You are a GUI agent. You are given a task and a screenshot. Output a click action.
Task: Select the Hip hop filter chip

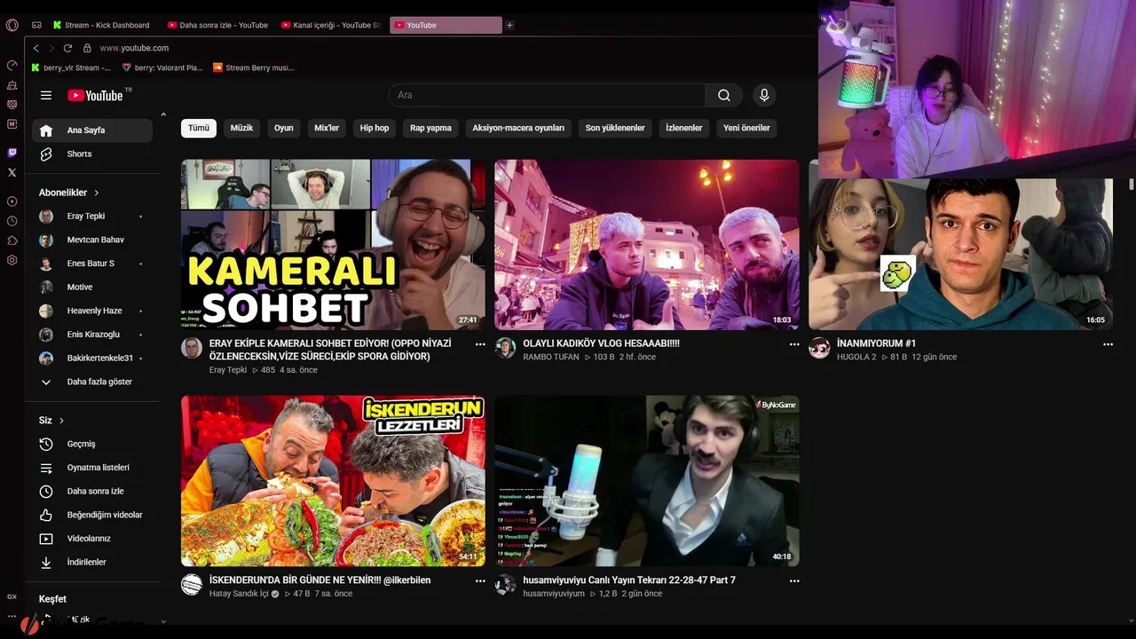click(375, 128)
